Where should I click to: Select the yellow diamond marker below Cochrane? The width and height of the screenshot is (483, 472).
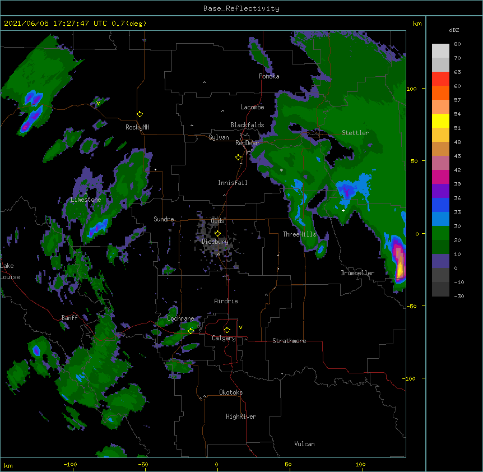coord(191,331)
